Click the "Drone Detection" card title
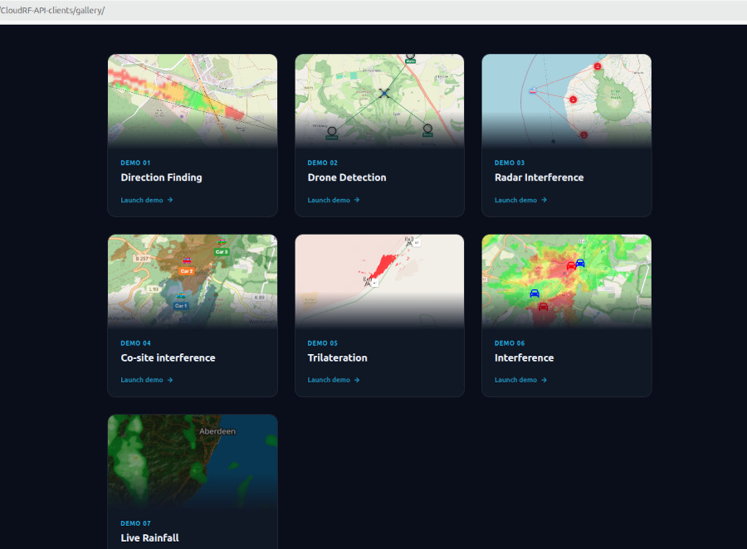Image resolution: width=747 pixels, height=549 pixels. (347, 177)
